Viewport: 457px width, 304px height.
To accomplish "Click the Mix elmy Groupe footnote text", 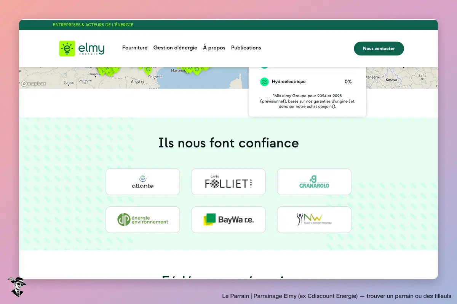I will tap(307, 101).
